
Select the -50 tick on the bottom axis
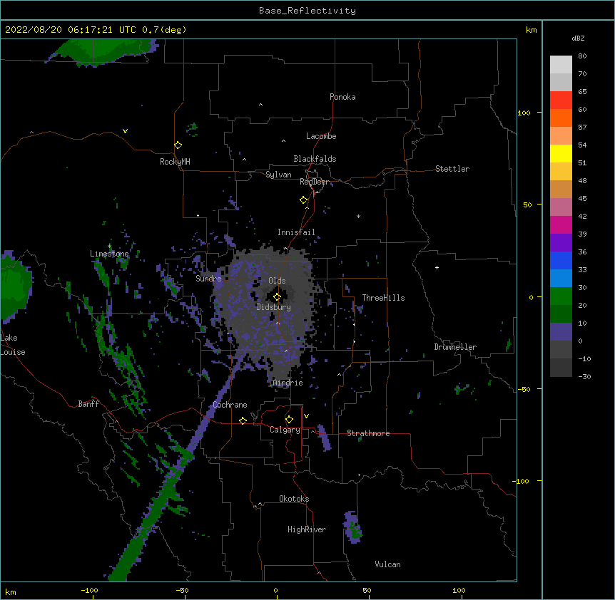point(182,590)
